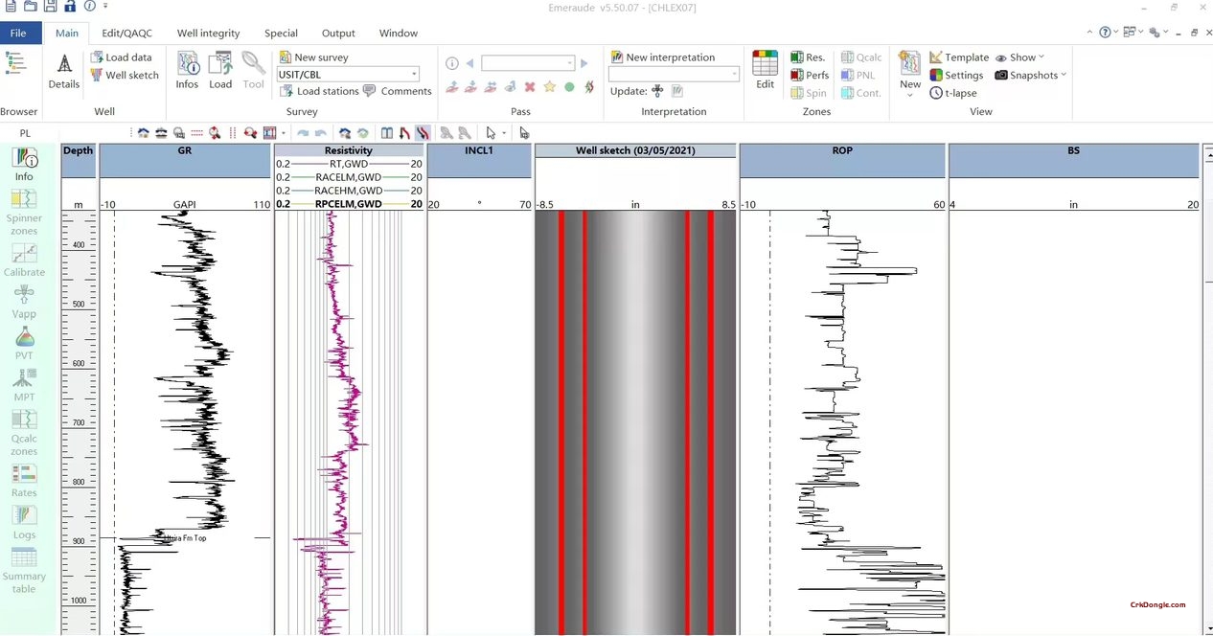Expand the pointer tool dropdown arrow
Viewport: 1213px width, 636px height.
click(x=503, y=133)
